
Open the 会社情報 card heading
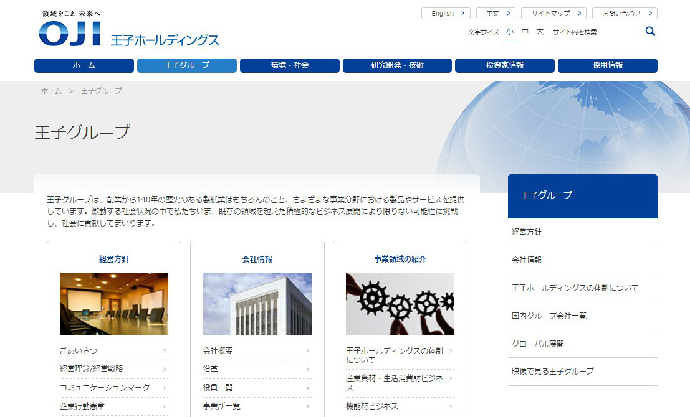tap(257, 260)
